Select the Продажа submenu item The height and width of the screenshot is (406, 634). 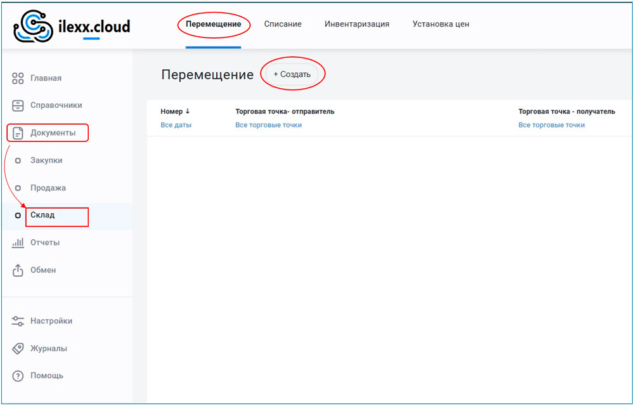pyautogui.click(x=48, y=188)
